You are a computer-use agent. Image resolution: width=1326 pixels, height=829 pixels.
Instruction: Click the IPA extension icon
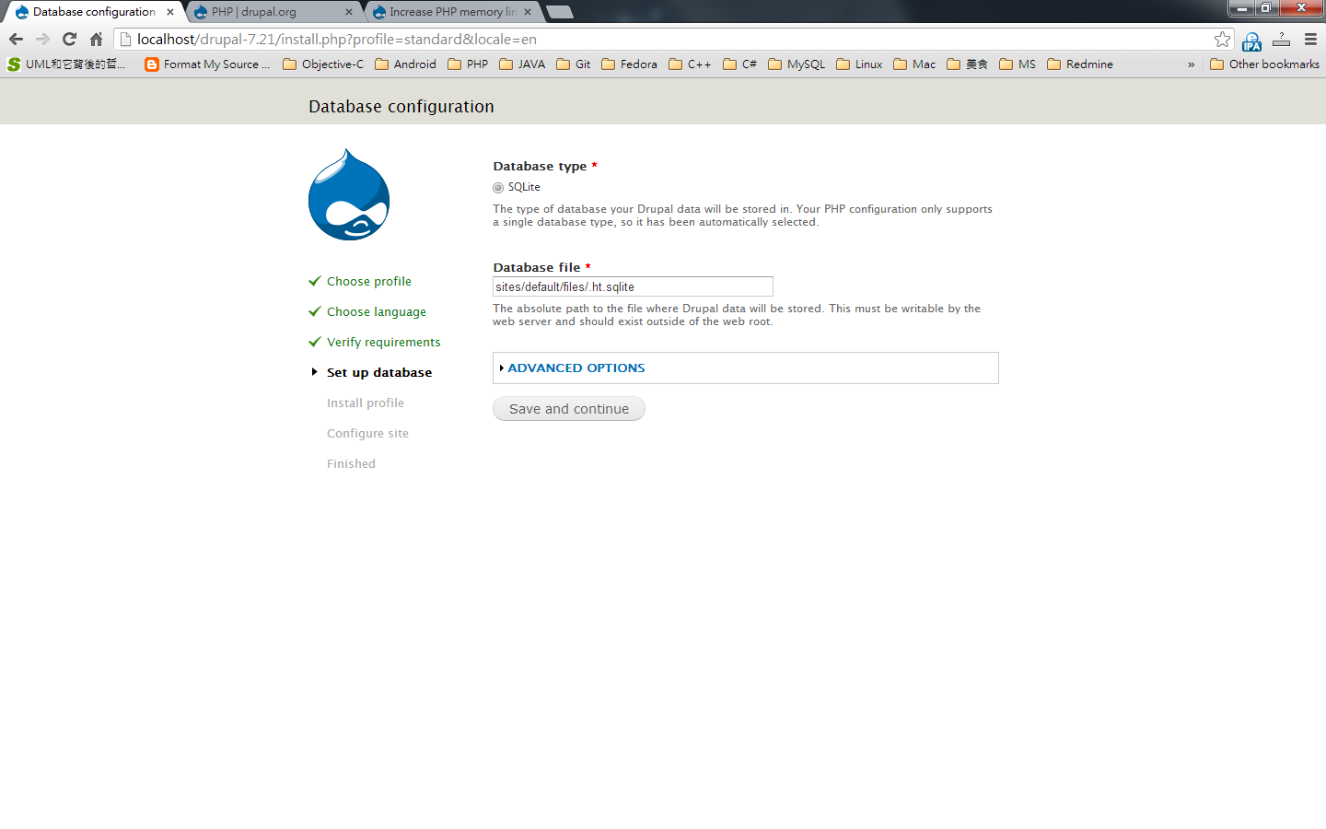pos(1251,41)
